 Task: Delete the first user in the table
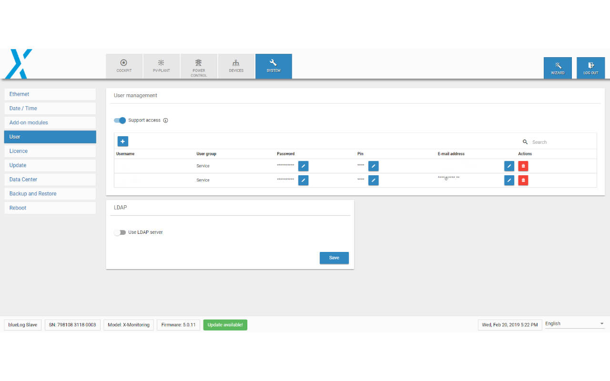tap(523, 166)
